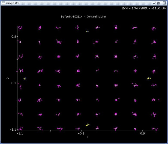Image resolution: width=168 pixels, height=144 pixels.
Task: Close the Graph #3 window
Action: point(164,3)
